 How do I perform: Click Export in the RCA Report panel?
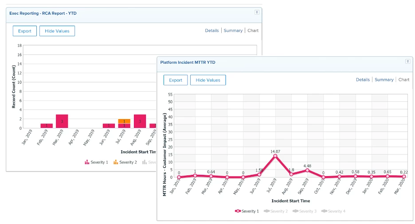(25, 31)
